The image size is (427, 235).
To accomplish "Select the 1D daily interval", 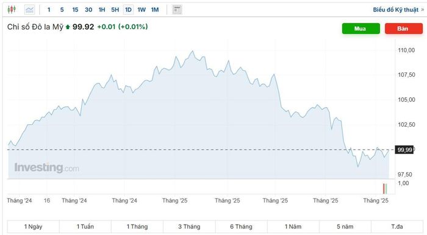I will (x=128, y=10).
